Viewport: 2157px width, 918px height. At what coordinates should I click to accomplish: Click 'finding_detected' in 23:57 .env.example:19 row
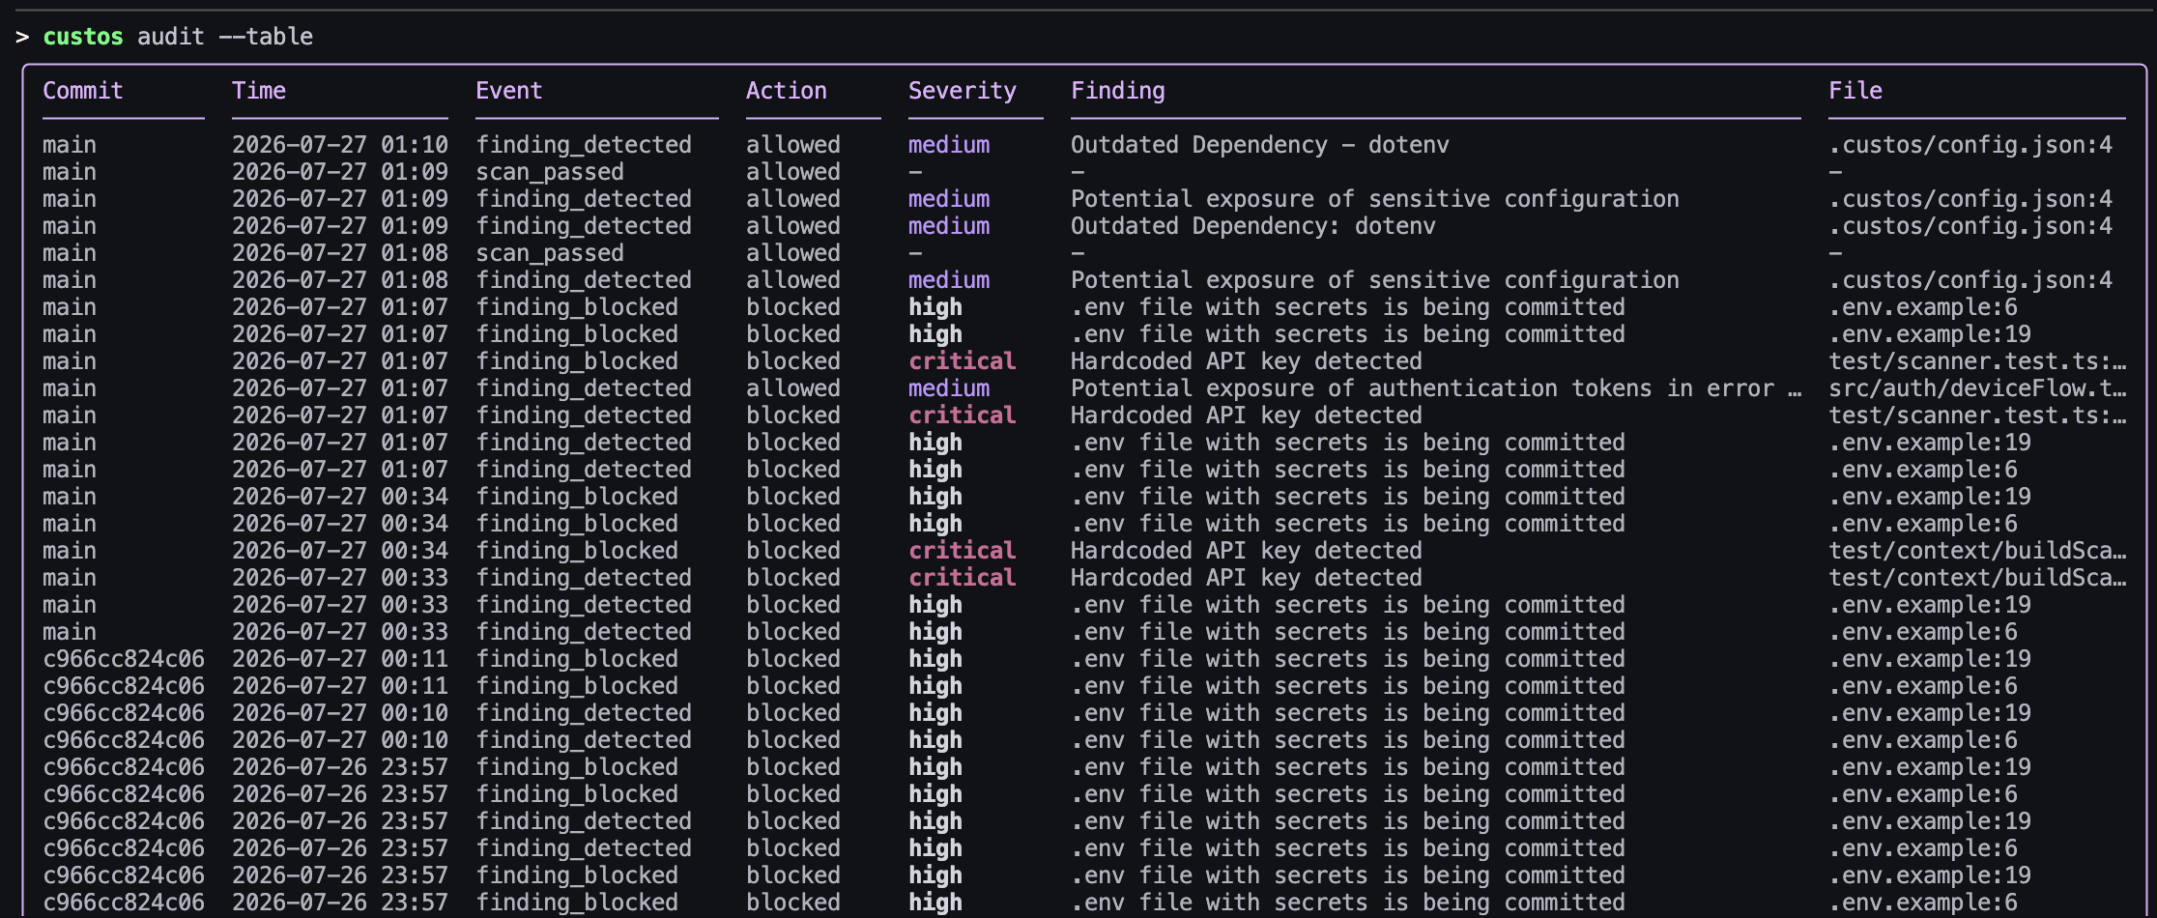[x=584, y=821]
